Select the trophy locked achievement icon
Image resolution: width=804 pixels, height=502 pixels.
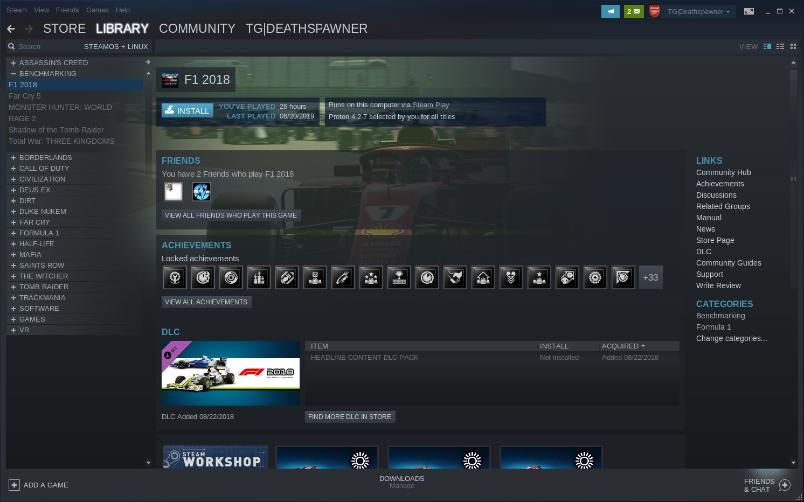399,277
